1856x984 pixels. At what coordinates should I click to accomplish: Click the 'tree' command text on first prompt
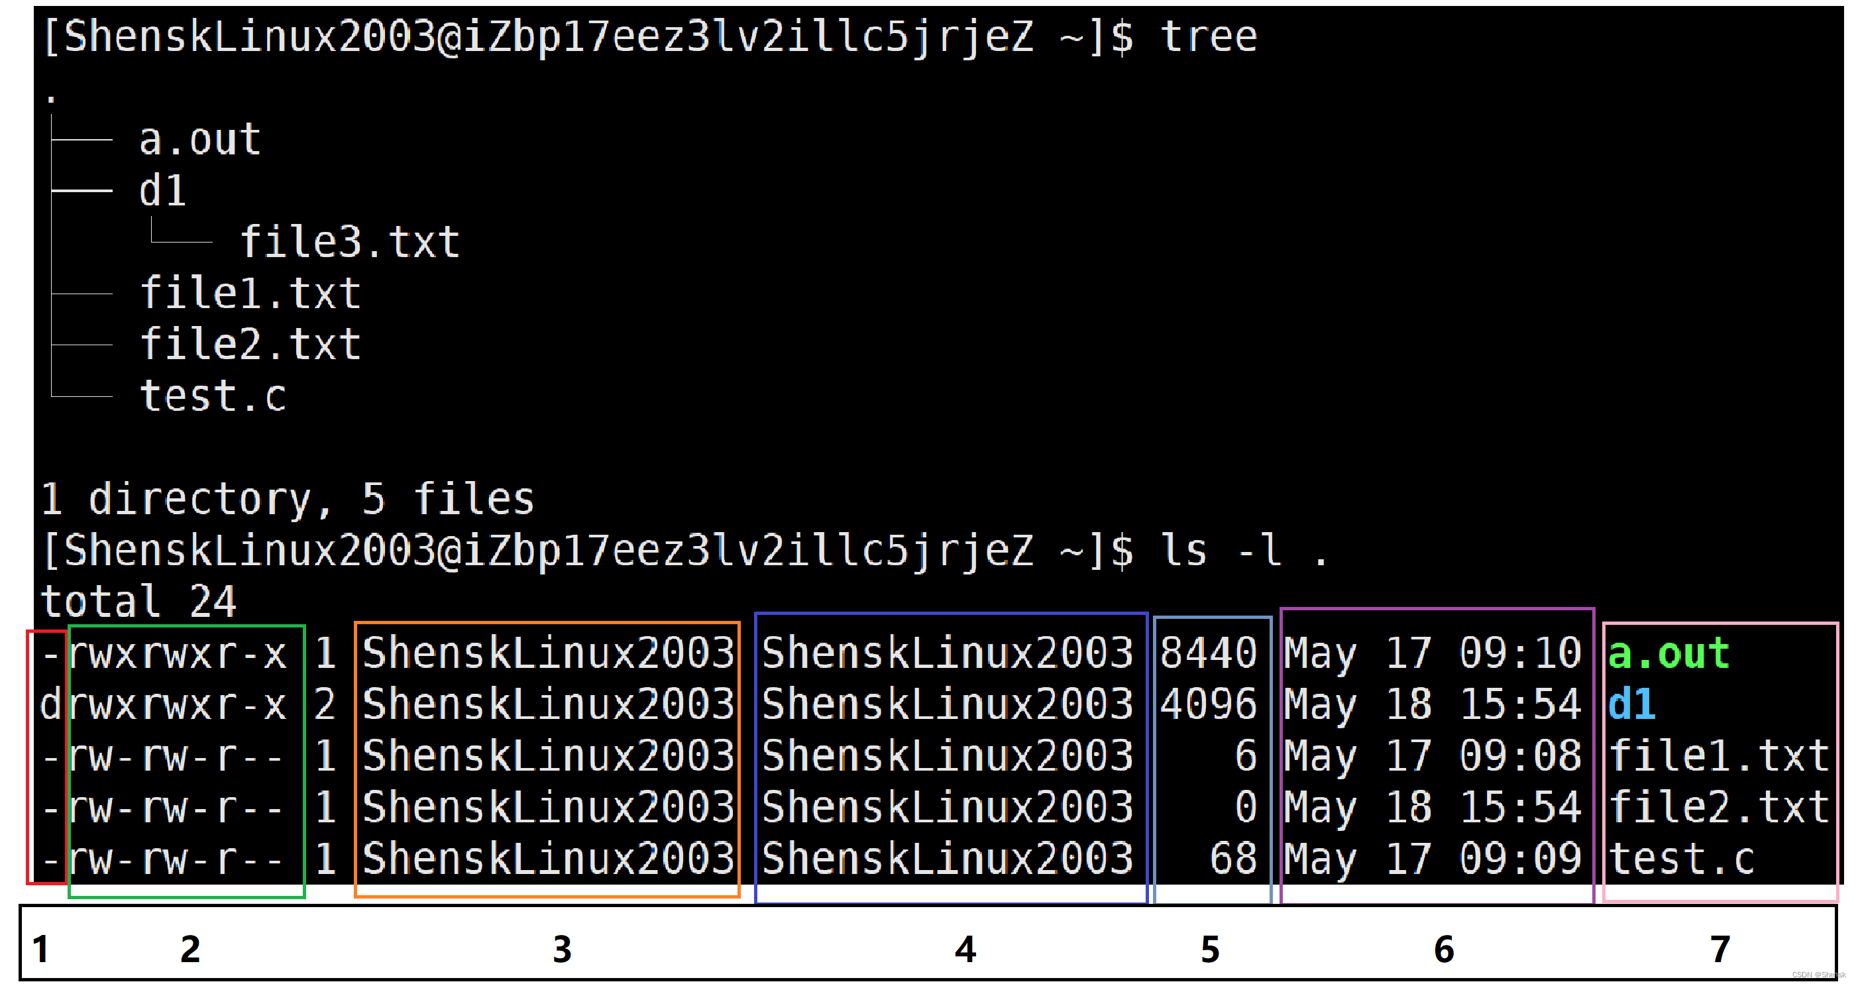1209,36
